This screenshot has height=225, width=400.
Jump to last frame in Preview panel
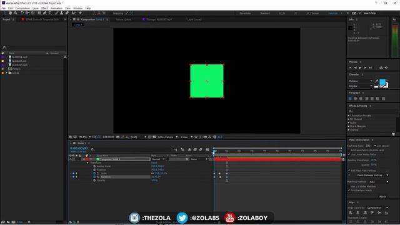pyautogui.click(x=371, y=67)
